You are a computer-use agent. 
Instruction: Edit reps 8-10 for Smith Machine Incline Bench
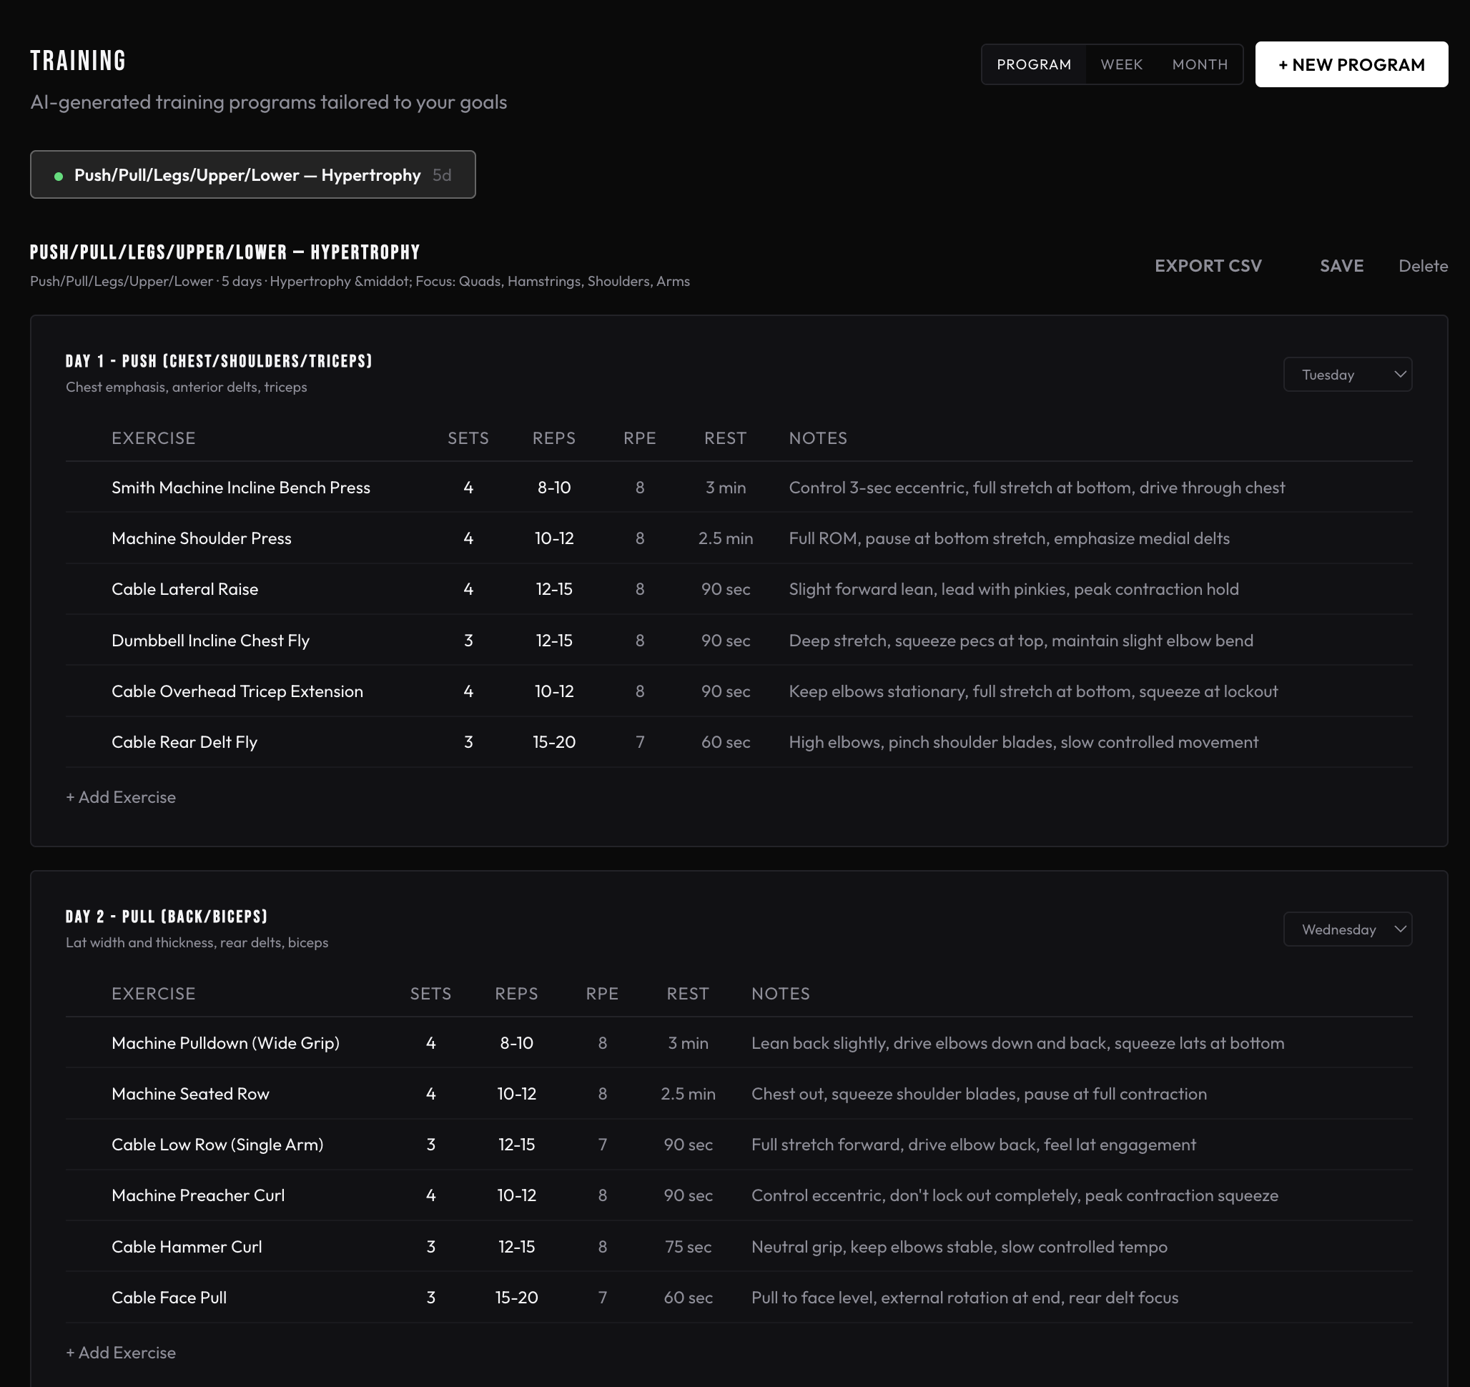click(554, 487)
